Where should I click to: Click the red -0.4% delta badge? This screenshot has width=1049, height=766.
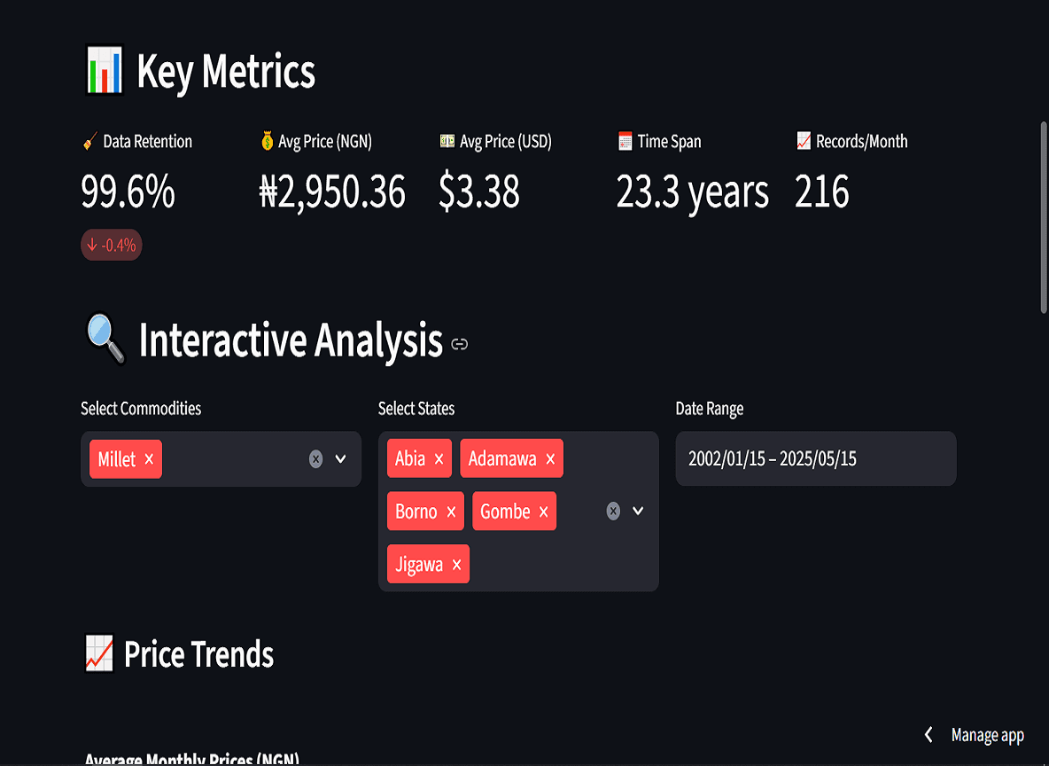[111, 245]
